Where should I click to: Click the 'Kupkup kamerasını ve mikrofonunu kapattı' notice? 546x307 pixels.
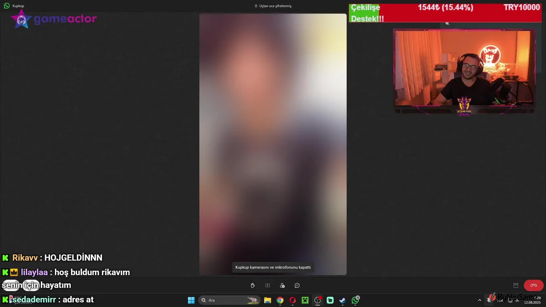[x=273, y=267]
